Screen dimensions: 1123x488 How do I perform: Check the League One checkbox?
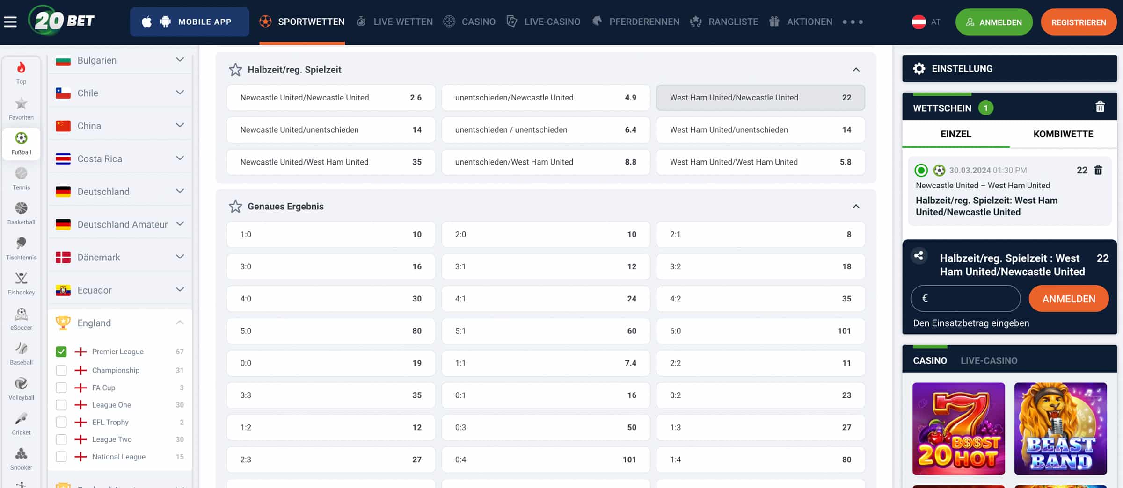coord(61,405)
